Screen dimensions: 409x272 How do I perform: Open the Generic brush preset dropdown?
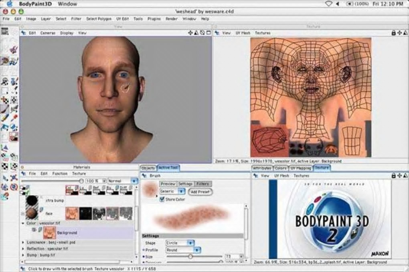172,191
